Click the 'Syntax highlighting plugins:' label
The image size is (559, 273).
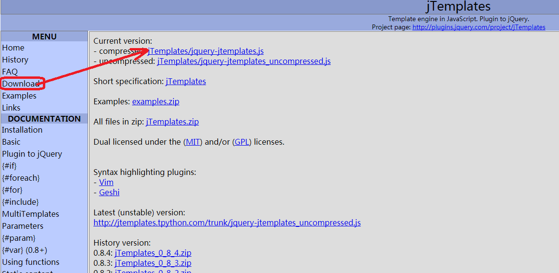(x=145, y=173)
